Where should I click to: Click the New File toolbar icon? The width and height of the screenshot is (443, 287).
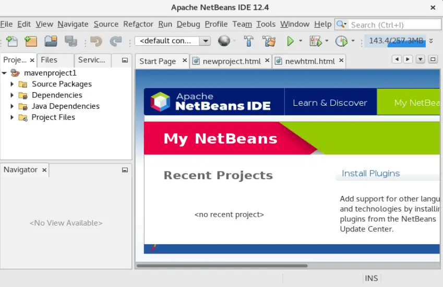[x=11, y=41]
